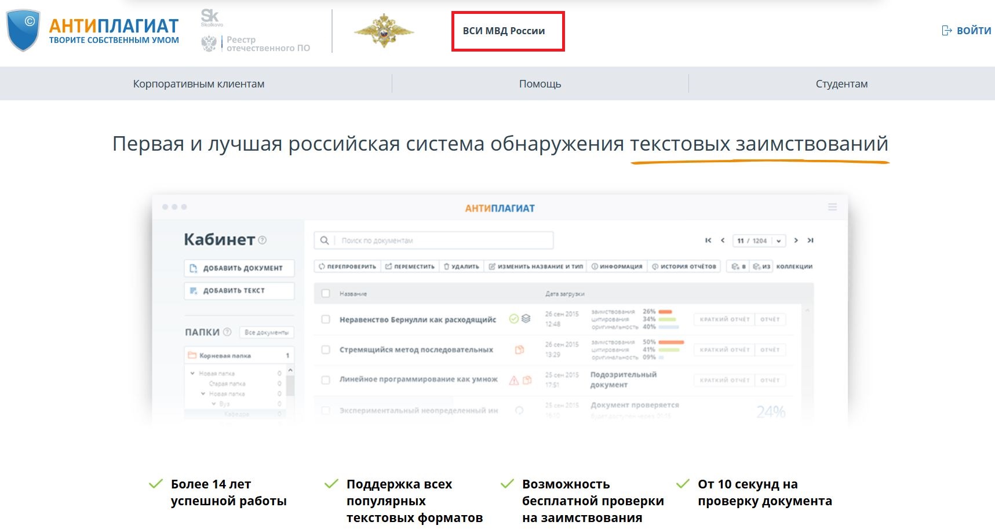The width and height of the screenshot is (995, 529).
Task: Click orange copy icon in Линейное программирование row
Action: point(527,380)
